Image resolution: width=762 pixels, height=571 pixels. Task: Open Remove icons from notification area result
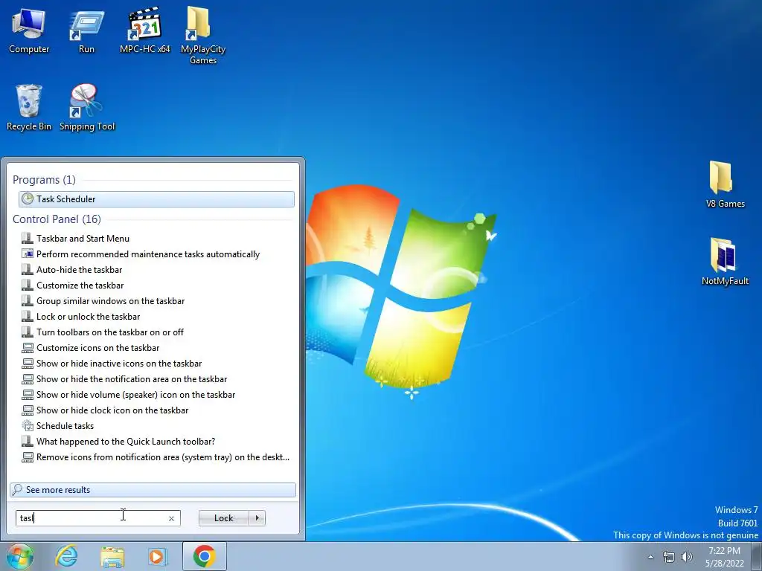[156, 457]
